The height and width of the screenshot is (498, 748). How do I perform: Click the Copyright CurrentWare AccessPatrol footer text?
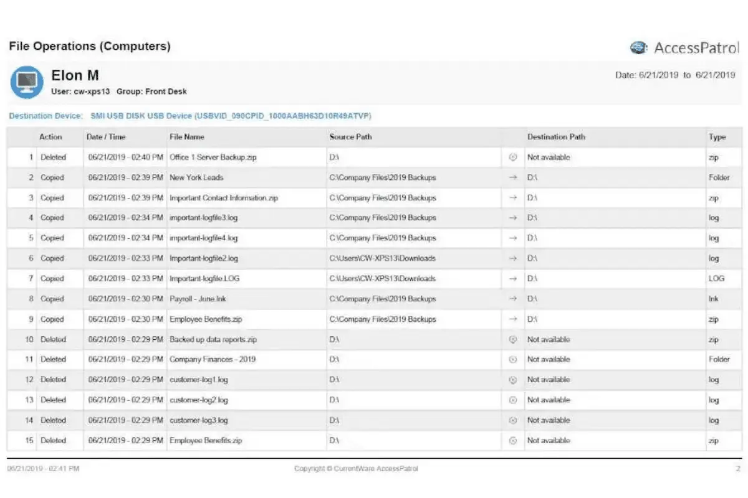click(356, 469)
